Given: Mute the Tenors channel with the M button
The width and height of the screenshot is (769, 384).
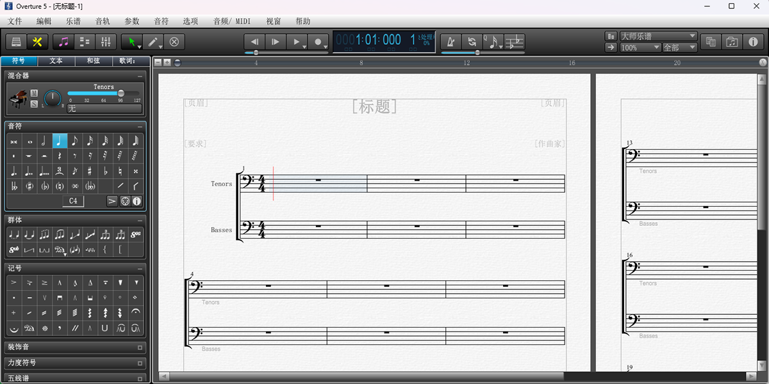Looking at the screenshot, I should pos(34,93).
